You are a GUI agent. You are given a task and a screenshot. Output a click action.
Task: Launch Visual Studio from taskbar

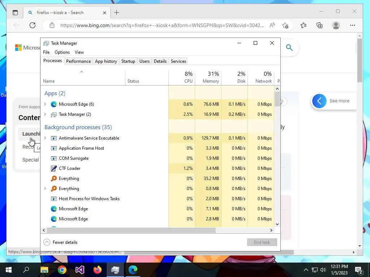[x=80, y=270]
